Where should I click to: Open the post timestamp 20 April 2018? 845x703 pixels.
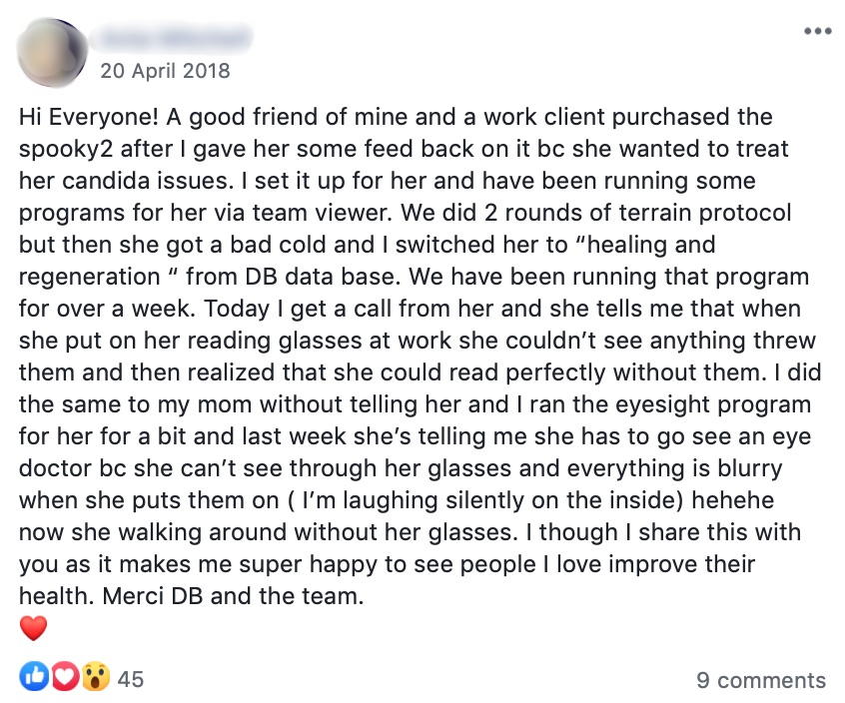coord(165,70)
